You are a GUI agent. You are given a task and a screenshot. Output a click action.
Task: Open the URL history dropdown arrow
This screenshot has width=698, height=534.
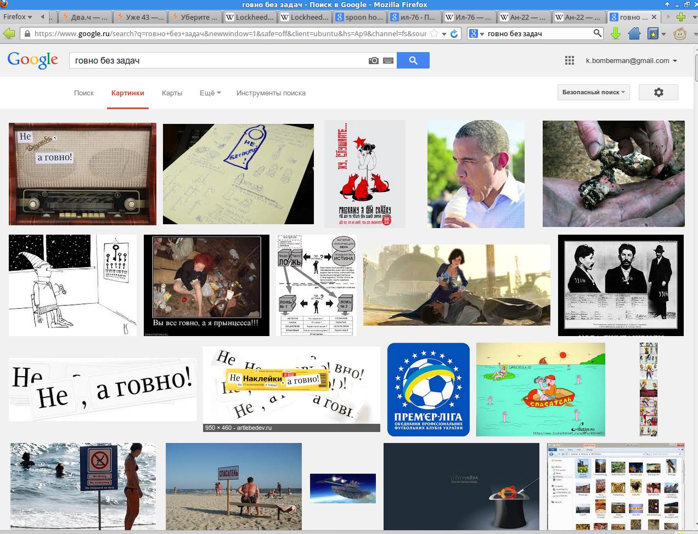click(444, 34)
